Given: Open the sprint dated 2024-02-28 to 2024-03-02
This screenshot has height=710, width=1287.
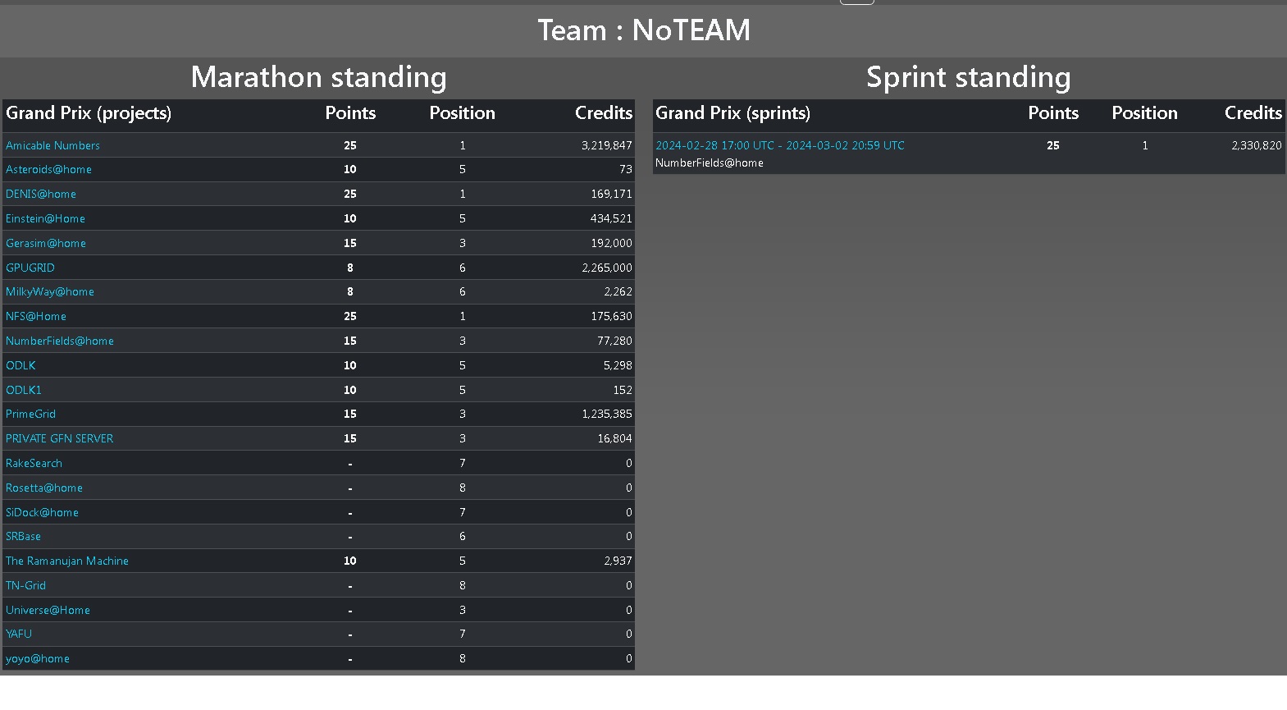Looking at the screenshot, I should point(778,145).
